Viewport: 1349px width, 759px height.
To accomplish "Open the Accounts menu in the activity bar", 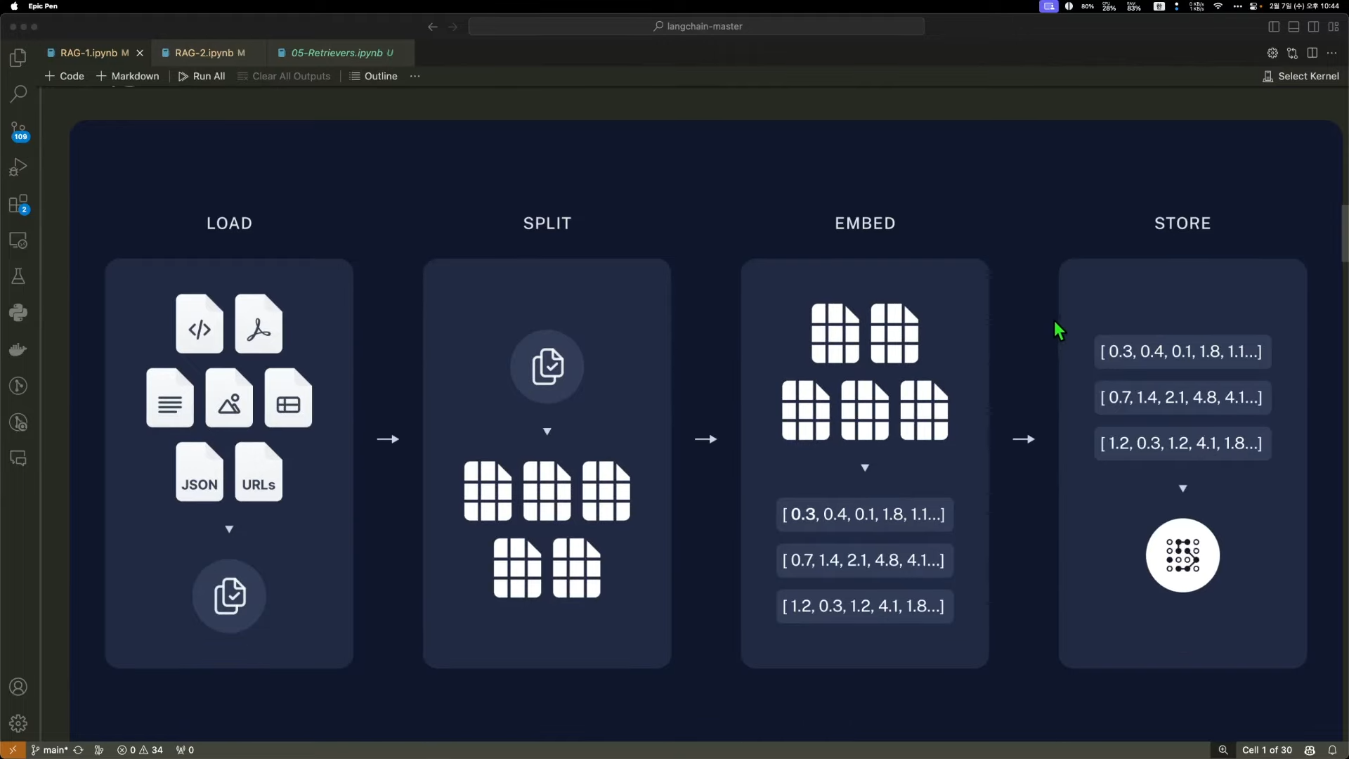I will pyautogui.click(x=18, y=687).
